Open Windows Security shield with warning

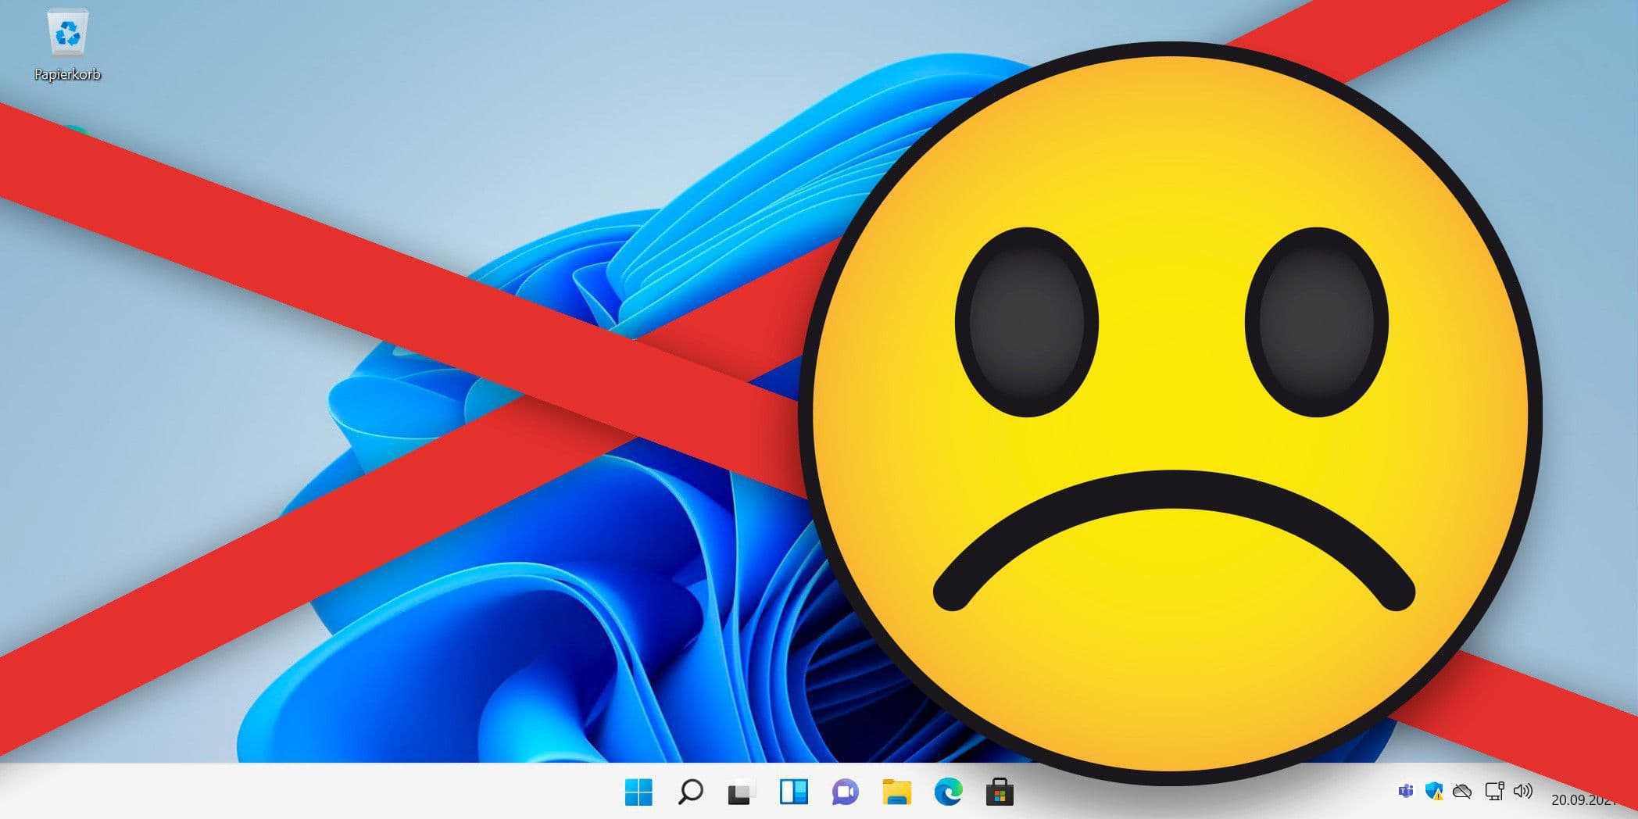click(x=1434, y=792)
